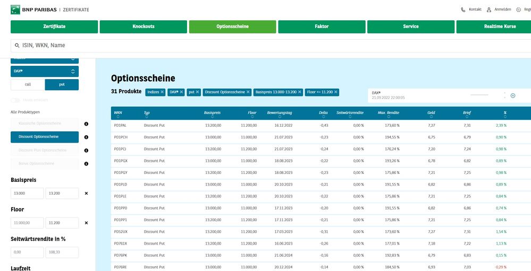Click the Floor minimum field 11.000,00

[x=27, y=223]
